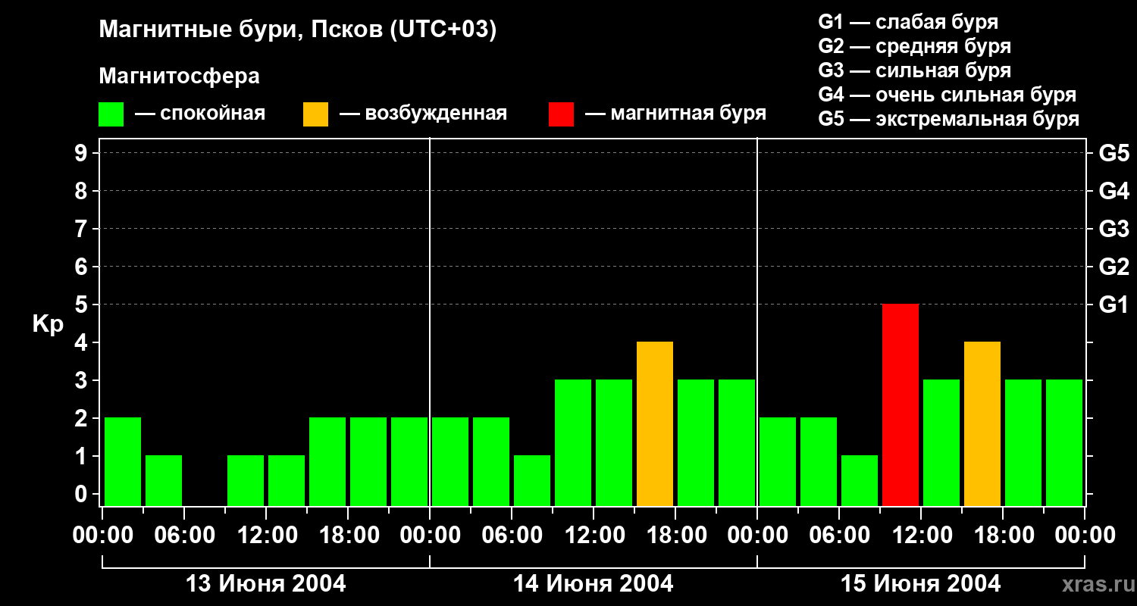Click the 'G5 — экстремальная буря' line
The width and height of the screenshot is (1137, 606).
949,119
